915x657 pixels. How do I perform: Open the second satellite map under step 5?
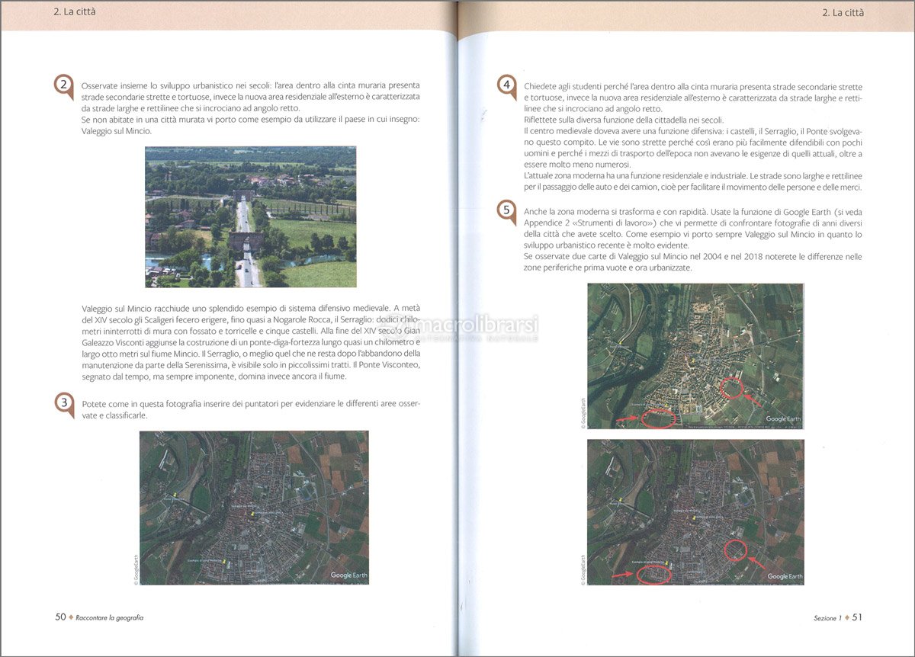pos(695,512)
